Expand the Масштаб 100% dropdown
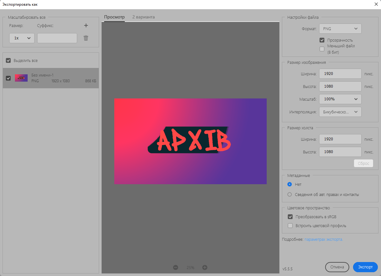The width and height of the screenshot is (381, 276). [x=340, y=99]
